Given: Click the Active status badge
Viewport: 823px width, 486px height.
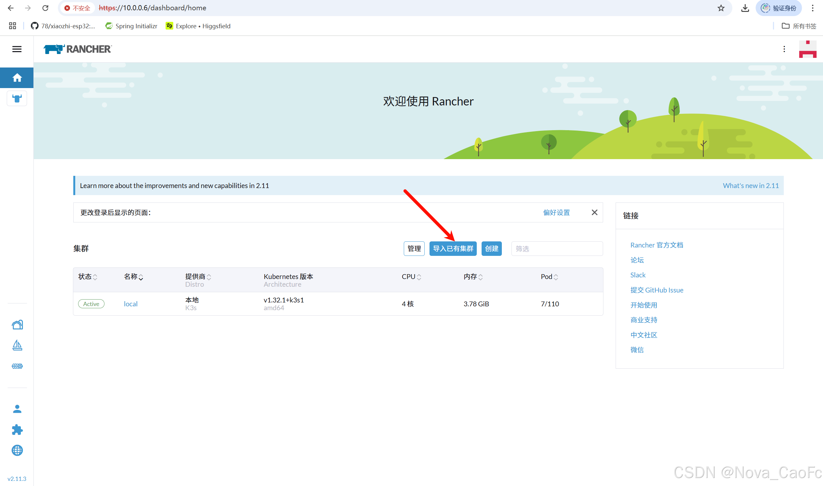Looking at the screenshot, I should (x=91, y=304).
